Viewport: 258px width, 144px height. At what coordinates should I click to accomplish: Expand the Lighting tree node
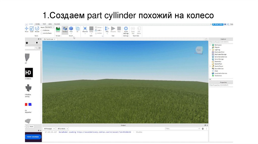pyautogui.click(x=210, y=50)
